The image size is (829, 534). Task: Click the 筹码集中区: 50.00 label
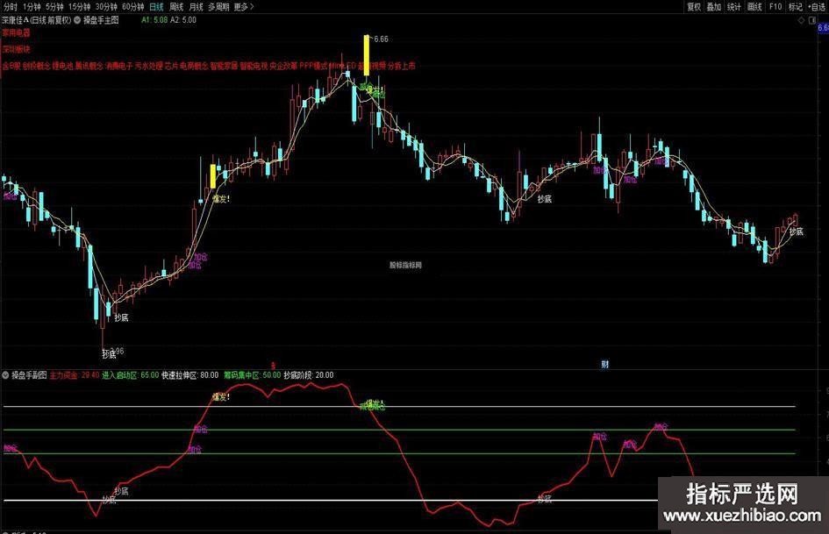(252, 375)
